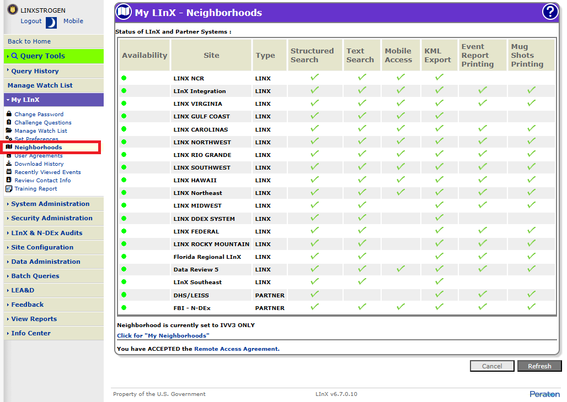The height and width of the screenshot is (402, 567).
Task: Click the "My Neighborhoods" link
Action: coord(163,335)
